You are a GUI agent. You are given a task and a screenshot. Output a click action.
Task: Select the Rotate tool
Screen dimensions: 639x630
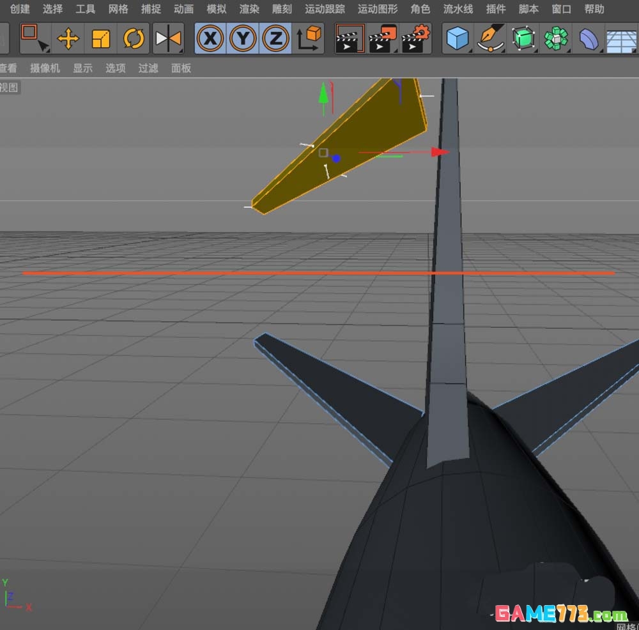click(x=134, y=39)
